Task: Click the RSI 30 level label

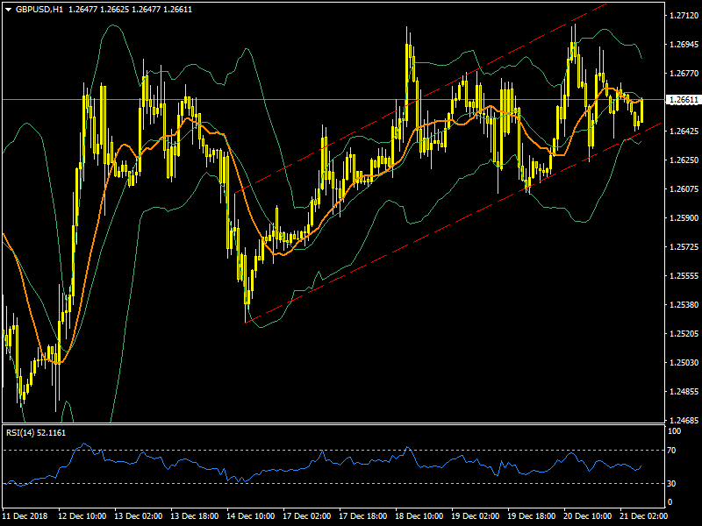Action: (x=673, y=483)
